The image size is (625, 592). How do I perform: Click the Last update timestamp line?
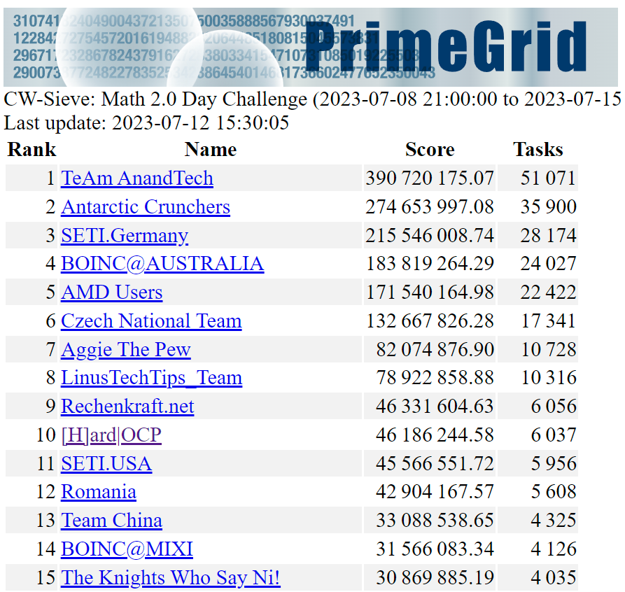pyautogui.click(x=146, y=122)
